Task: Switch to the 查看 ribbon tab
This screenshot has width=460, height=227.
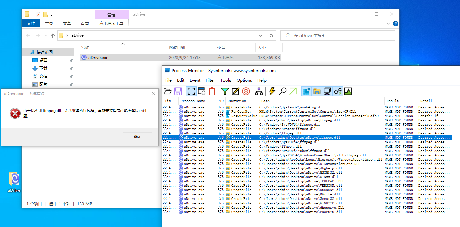Action: pyautogui.click(x=85, y=23)
